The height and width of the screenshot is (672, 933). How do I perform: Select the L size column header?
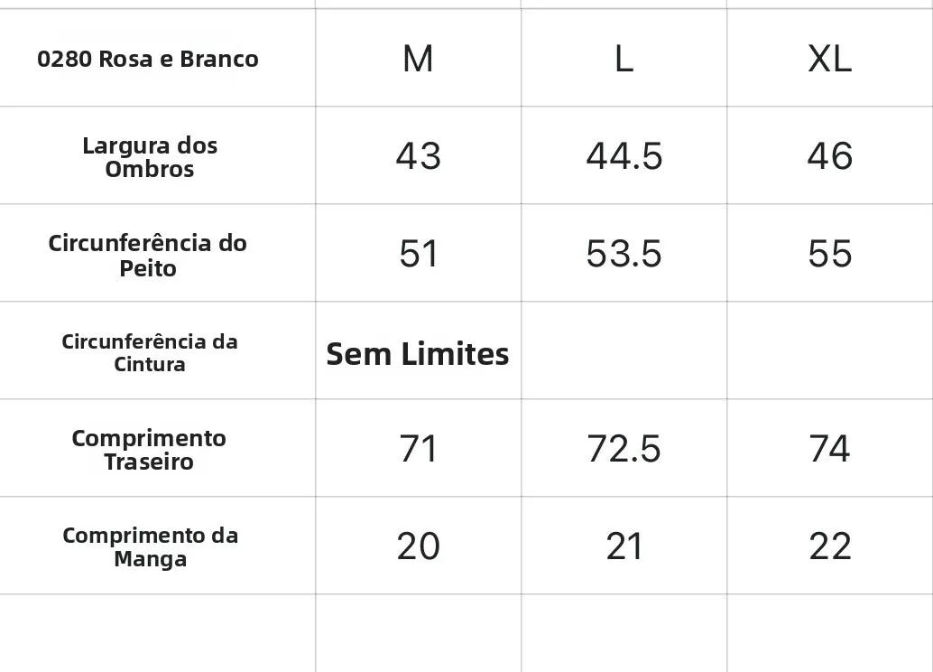(x=624, y=59)
